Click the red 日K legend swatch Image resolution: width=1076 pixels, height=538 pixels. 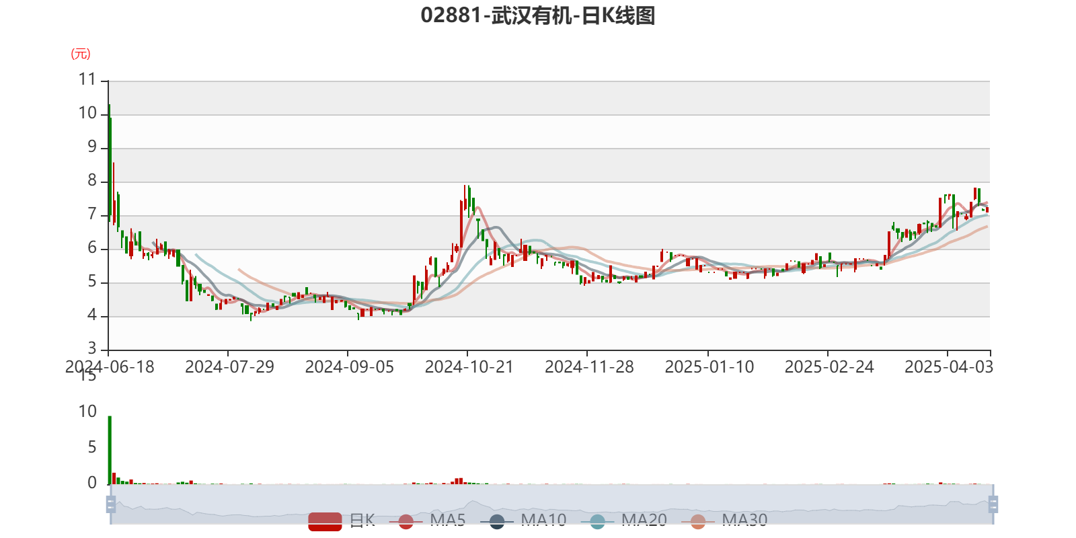325,521
